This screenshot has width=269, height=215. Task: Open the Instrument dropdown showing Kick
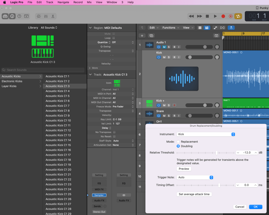[206, 134]
